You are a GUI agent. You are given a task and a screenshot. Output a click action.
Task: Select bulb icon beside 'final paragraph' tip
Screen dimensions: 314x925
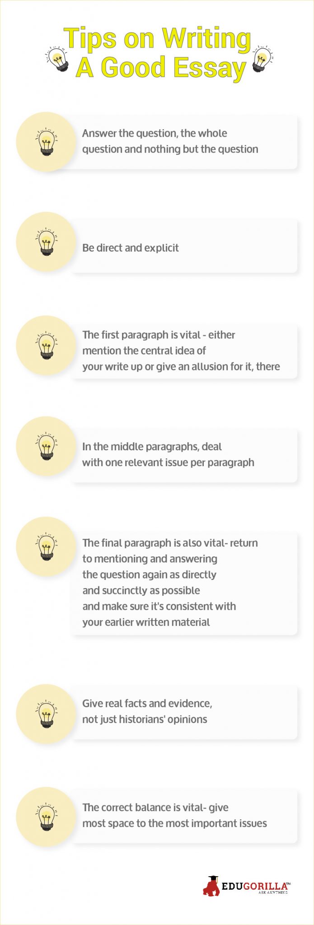coord(46,547)
